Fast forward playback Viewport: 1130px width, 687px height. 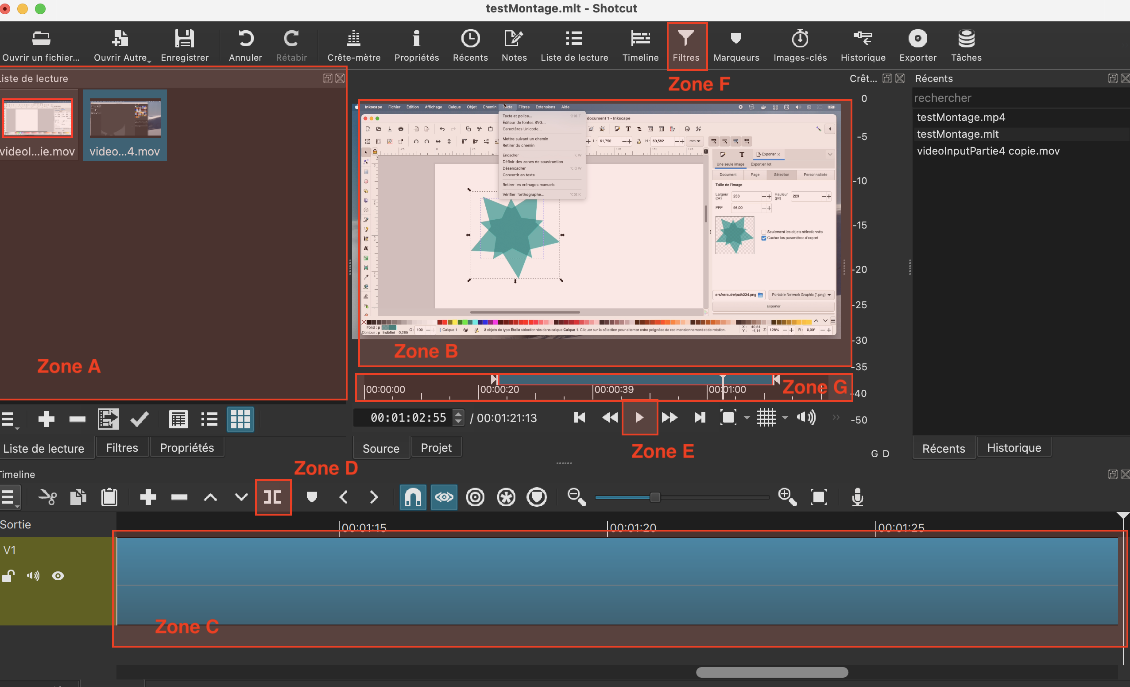(669, 418)
